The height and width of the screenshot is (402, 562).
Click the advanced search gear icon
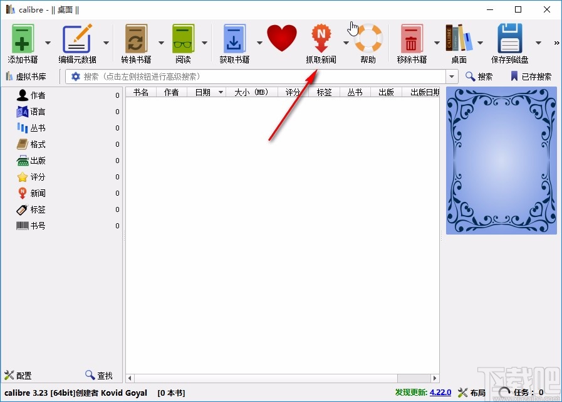(76, 77)
